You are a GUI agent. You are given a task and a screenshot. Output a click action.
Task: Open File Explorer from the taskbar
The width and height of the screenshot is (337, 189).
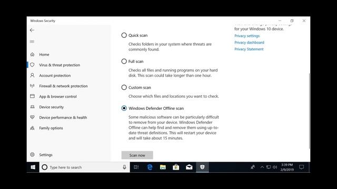click(163, 167)
